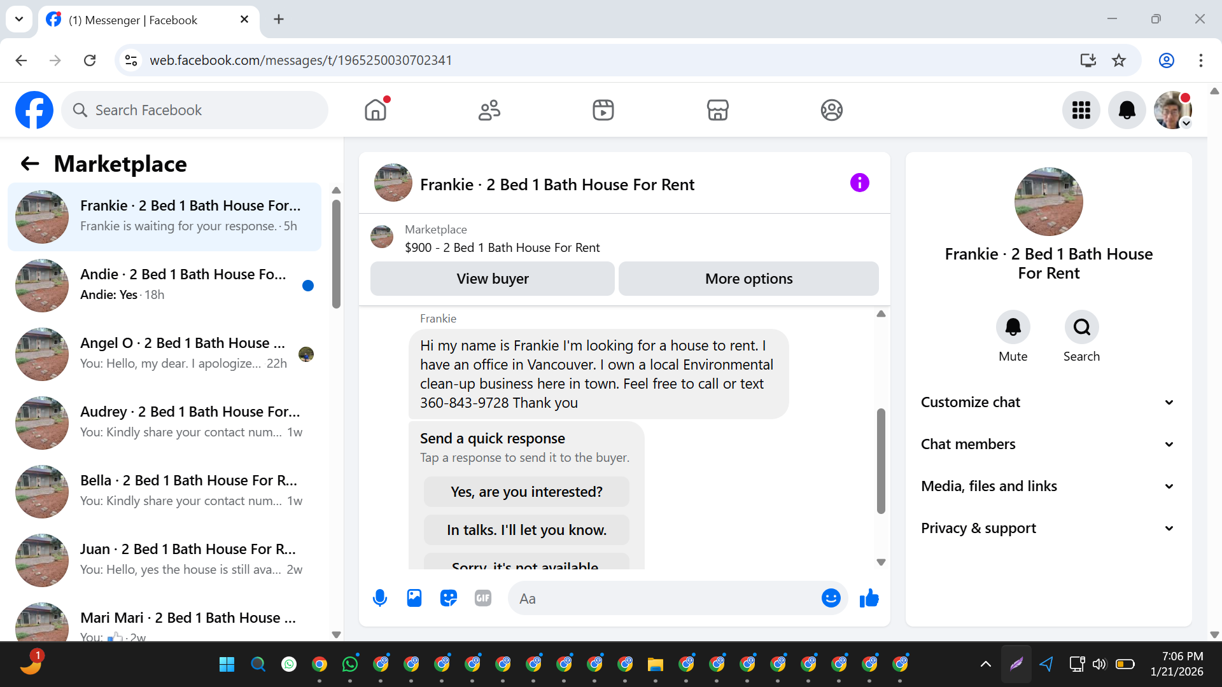Image resolution: width=1222 pixels, height=687 pixels.
Task: Open the notifications bell
Action: tap(1127, 110)
